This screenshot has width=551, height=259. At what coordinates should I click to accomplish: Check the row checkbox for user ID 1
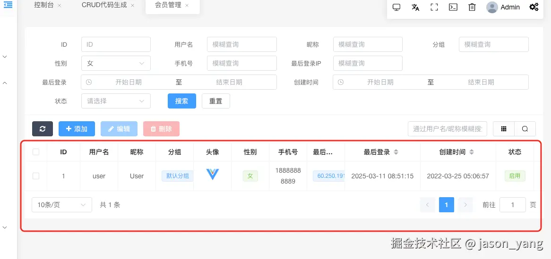point(36,176)
